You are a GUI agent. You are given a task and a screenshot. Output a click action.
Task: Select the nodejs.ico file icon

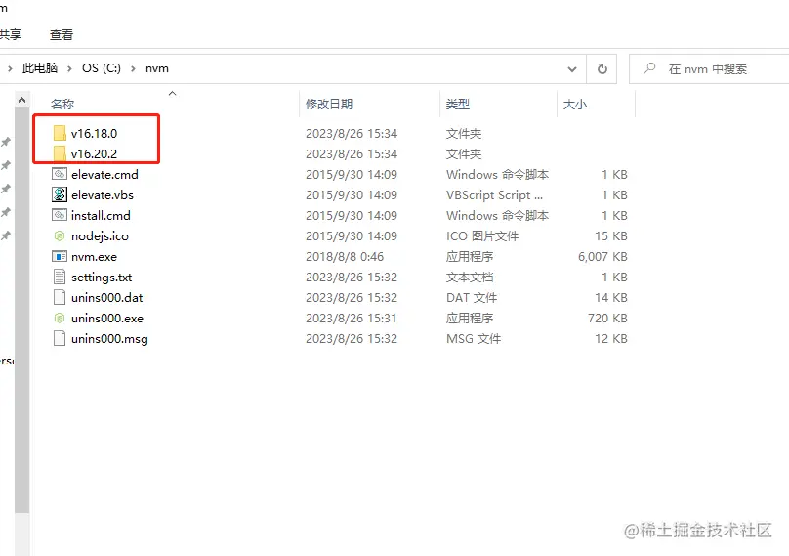[x=60, y=235]
